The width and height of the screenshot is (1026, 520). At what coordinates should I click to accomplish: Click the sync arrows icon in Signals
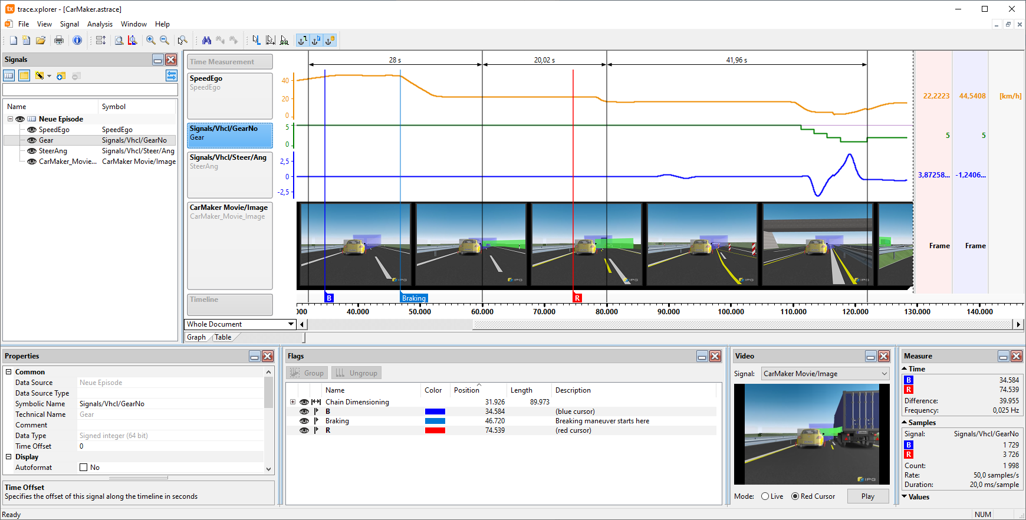point(172,75)
